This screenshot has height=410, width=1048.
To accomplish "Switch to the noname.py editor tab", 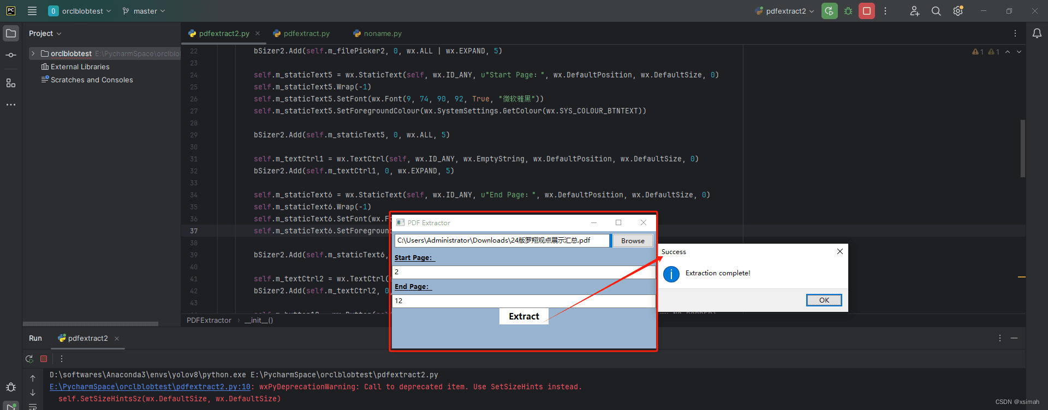I will click(x=382, y=33).
